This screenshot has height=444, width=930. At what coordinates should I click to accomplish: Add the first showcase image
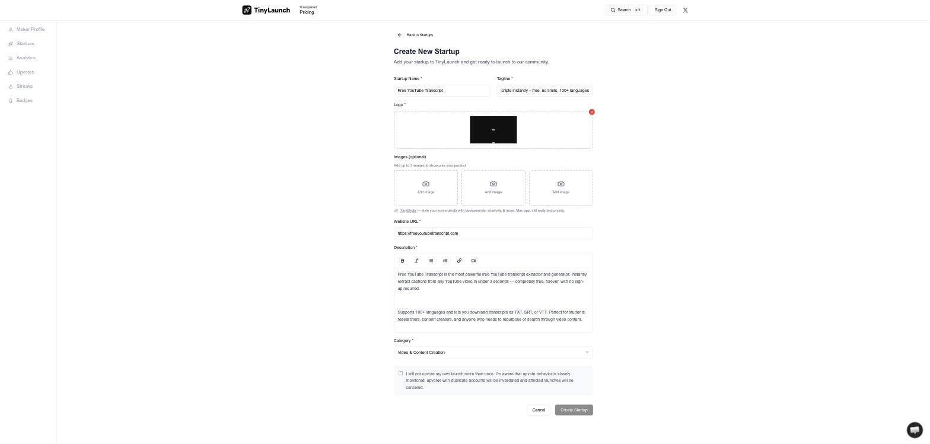click(x=426, y=188)
